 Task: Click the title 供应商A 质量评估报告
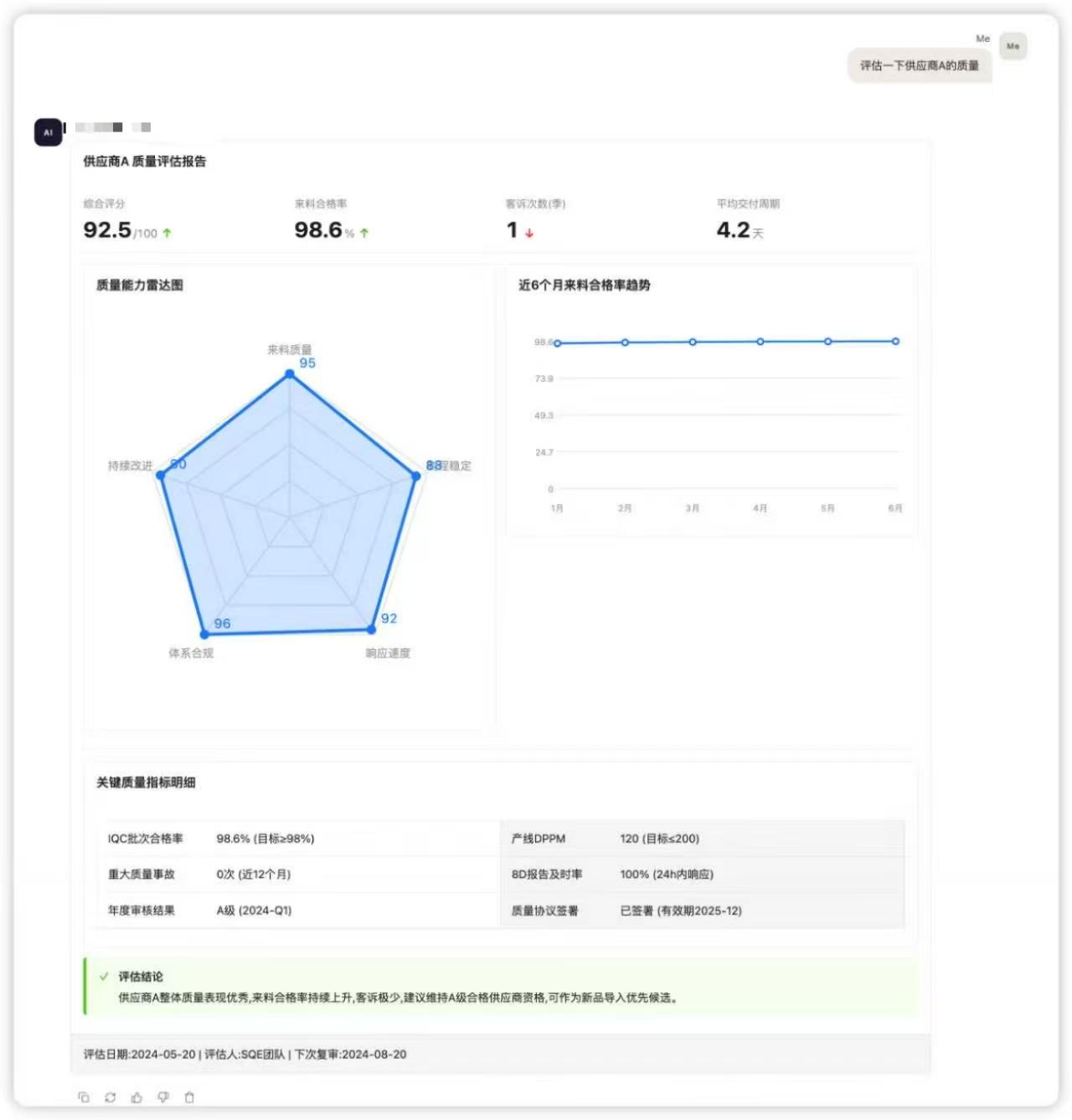click(x=144, y=162)
